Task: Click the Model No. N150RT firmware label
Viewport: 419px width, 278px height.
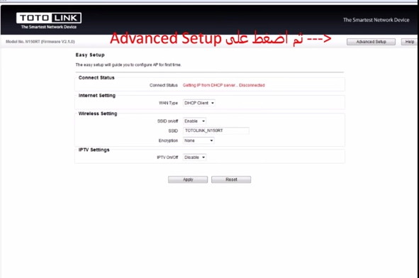Action: [40, 42]
